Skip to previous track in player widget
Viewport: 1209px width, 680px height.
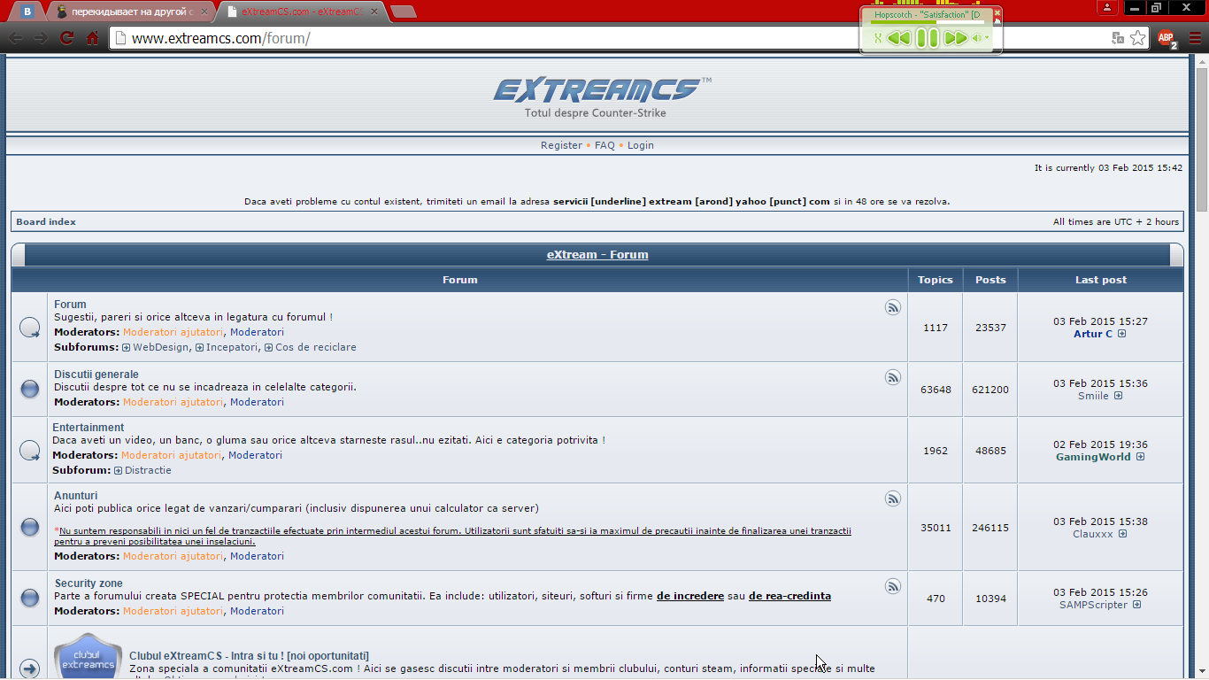898,38
